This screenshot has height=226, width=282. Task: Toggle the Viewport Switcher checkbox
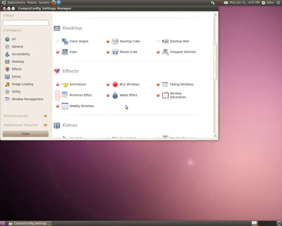[x=158, y=52]
